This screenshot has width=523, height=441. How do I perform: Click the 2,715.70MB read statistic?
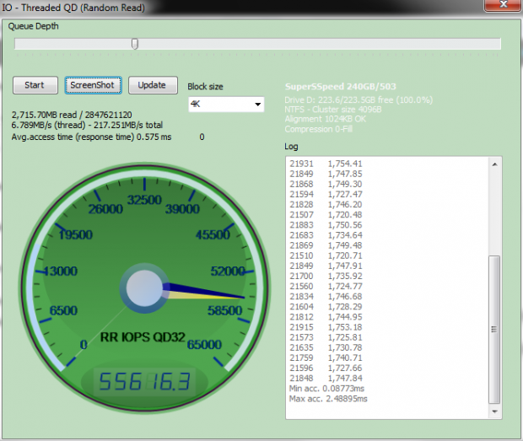tap(72, 115)
